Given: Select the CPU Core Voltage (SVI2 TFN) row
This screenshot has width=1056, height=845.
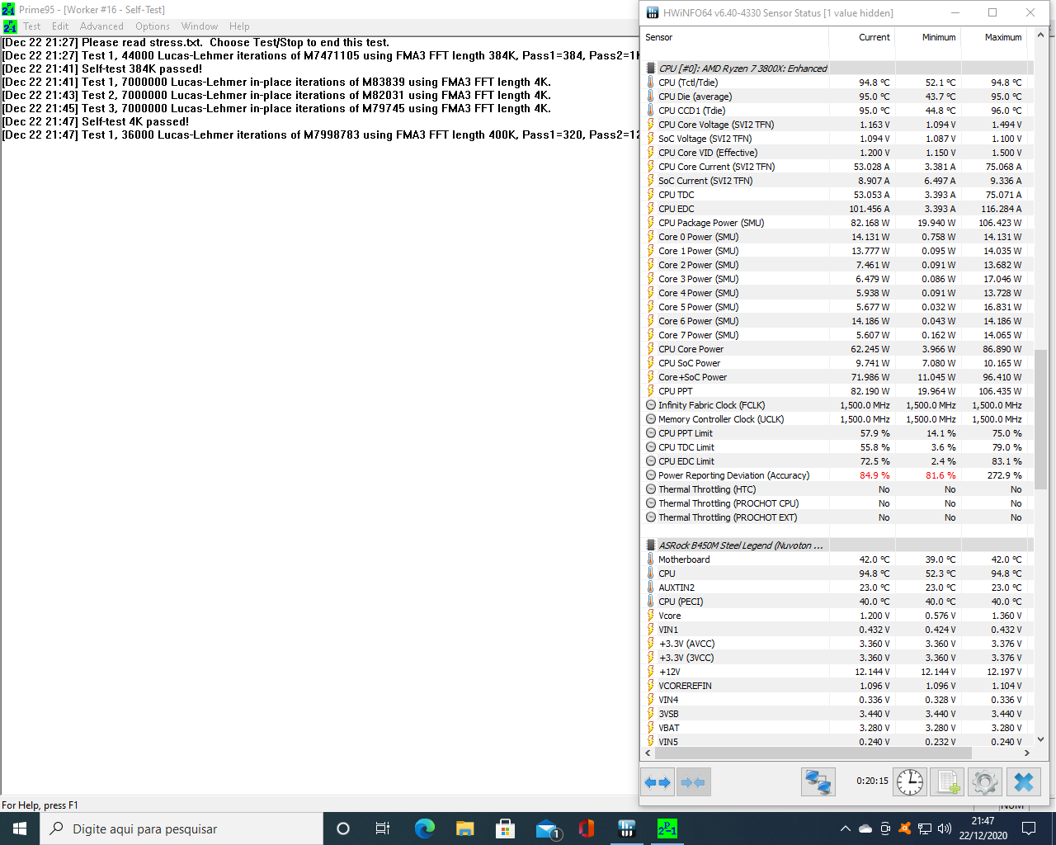Looking at the screenshot, I should [836, 125].
